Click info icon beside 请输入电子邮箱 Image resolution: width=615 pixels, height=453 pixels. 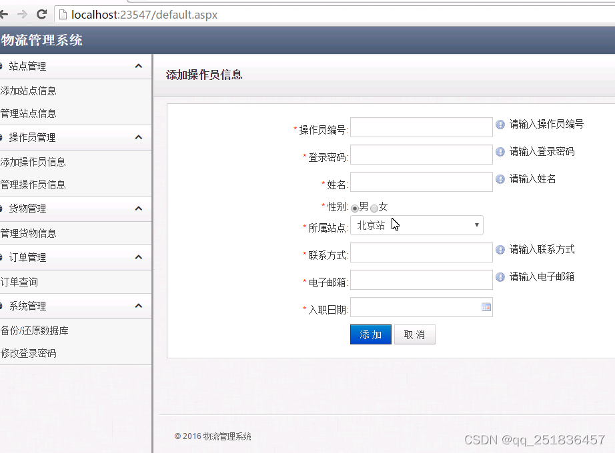tap(500, 277)
